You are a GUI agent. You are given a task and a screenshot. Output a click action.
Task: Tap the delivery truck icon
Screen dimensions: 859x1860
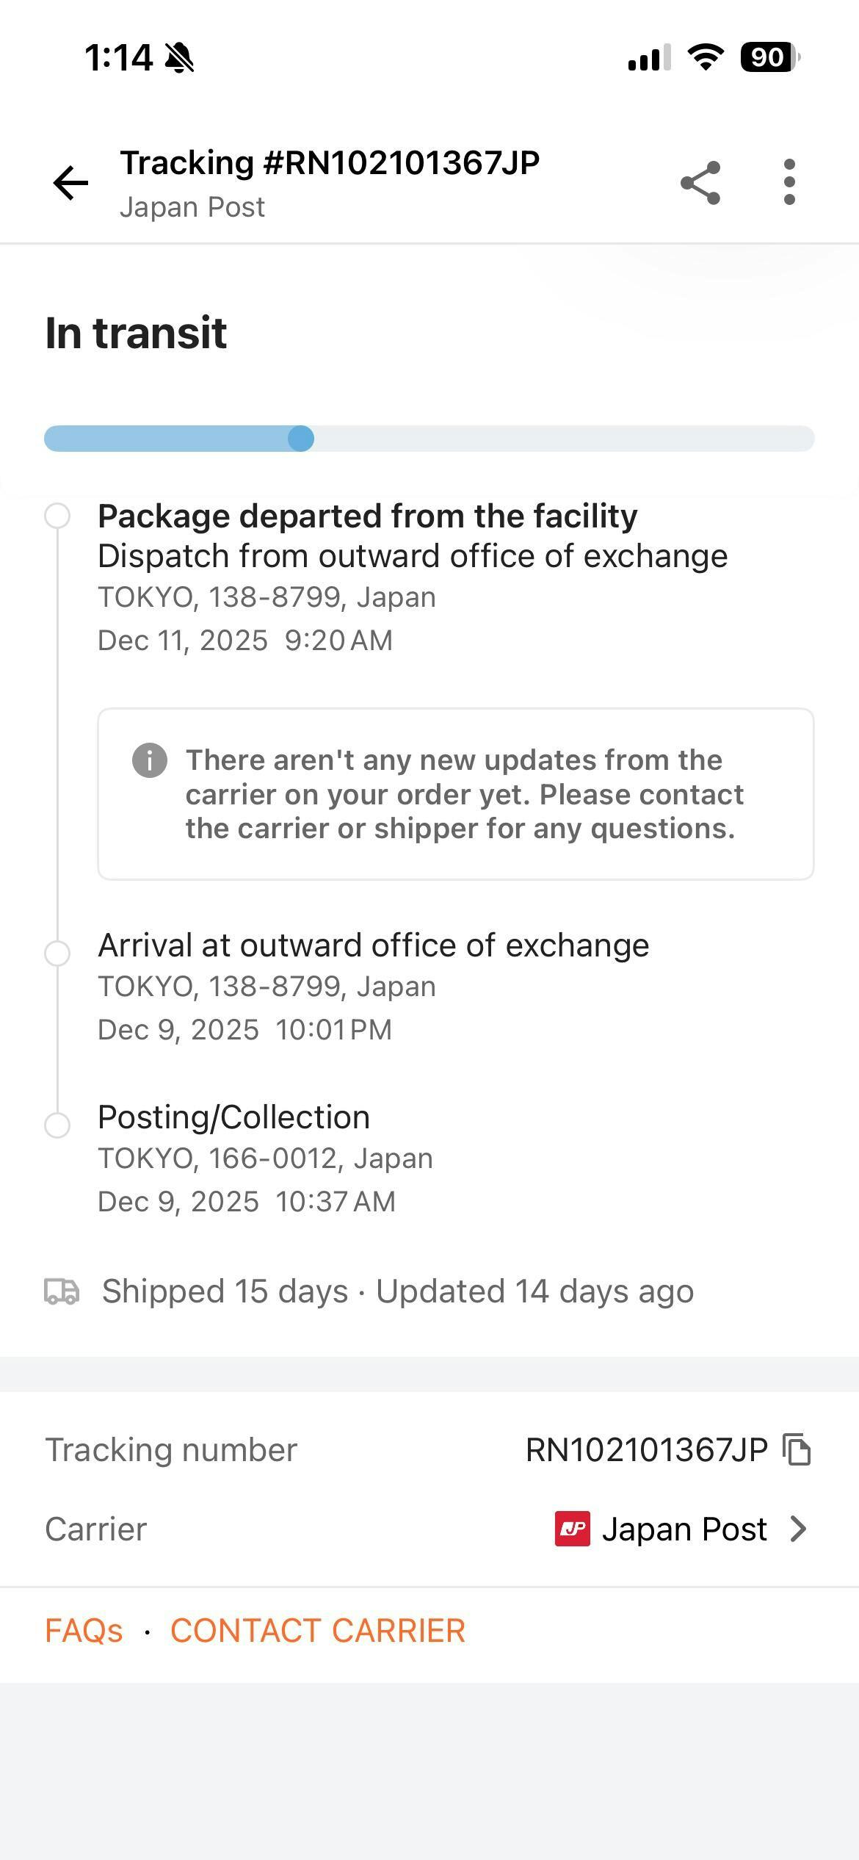[x=62, y=1291]
